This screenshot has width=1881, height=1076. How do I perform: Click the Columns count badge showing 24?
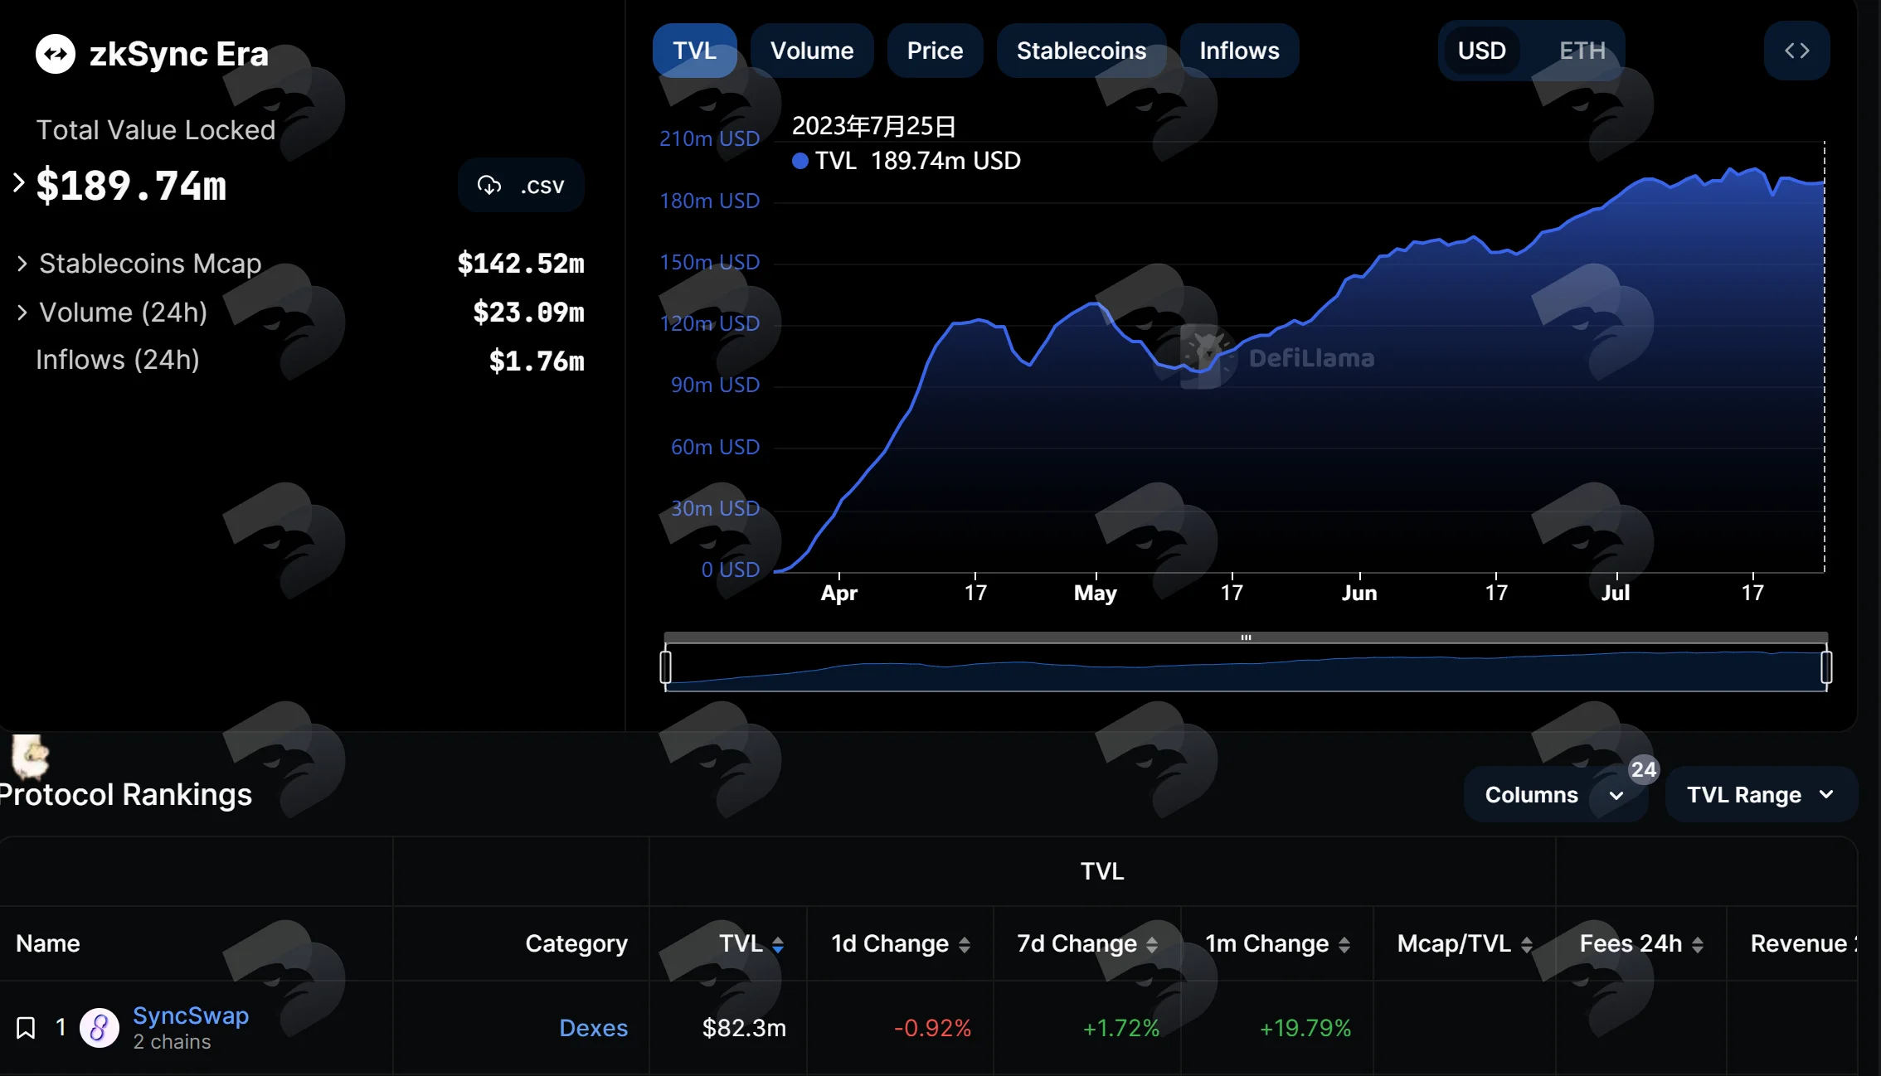tap(1643, 770)
